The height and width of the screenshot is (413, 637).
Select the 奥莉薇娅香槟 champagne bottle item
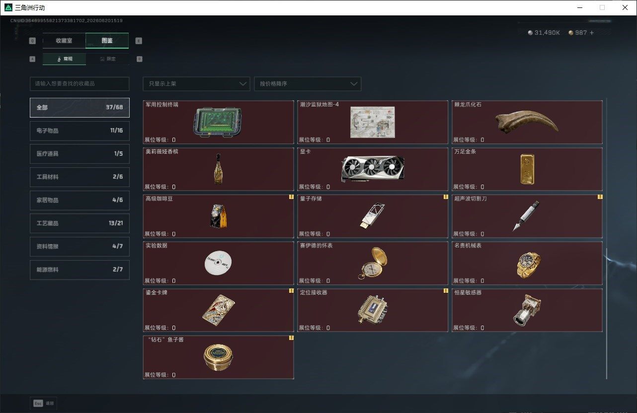tap(218, 169)
